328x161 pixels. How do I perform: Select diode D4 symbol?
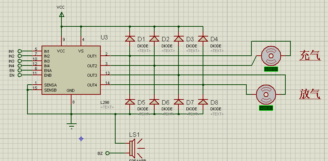203,39
